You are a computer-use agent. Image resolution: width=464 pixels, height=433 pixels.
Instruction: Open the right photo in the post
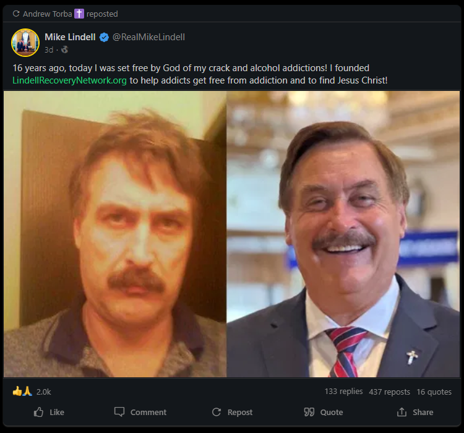(343, 234)
